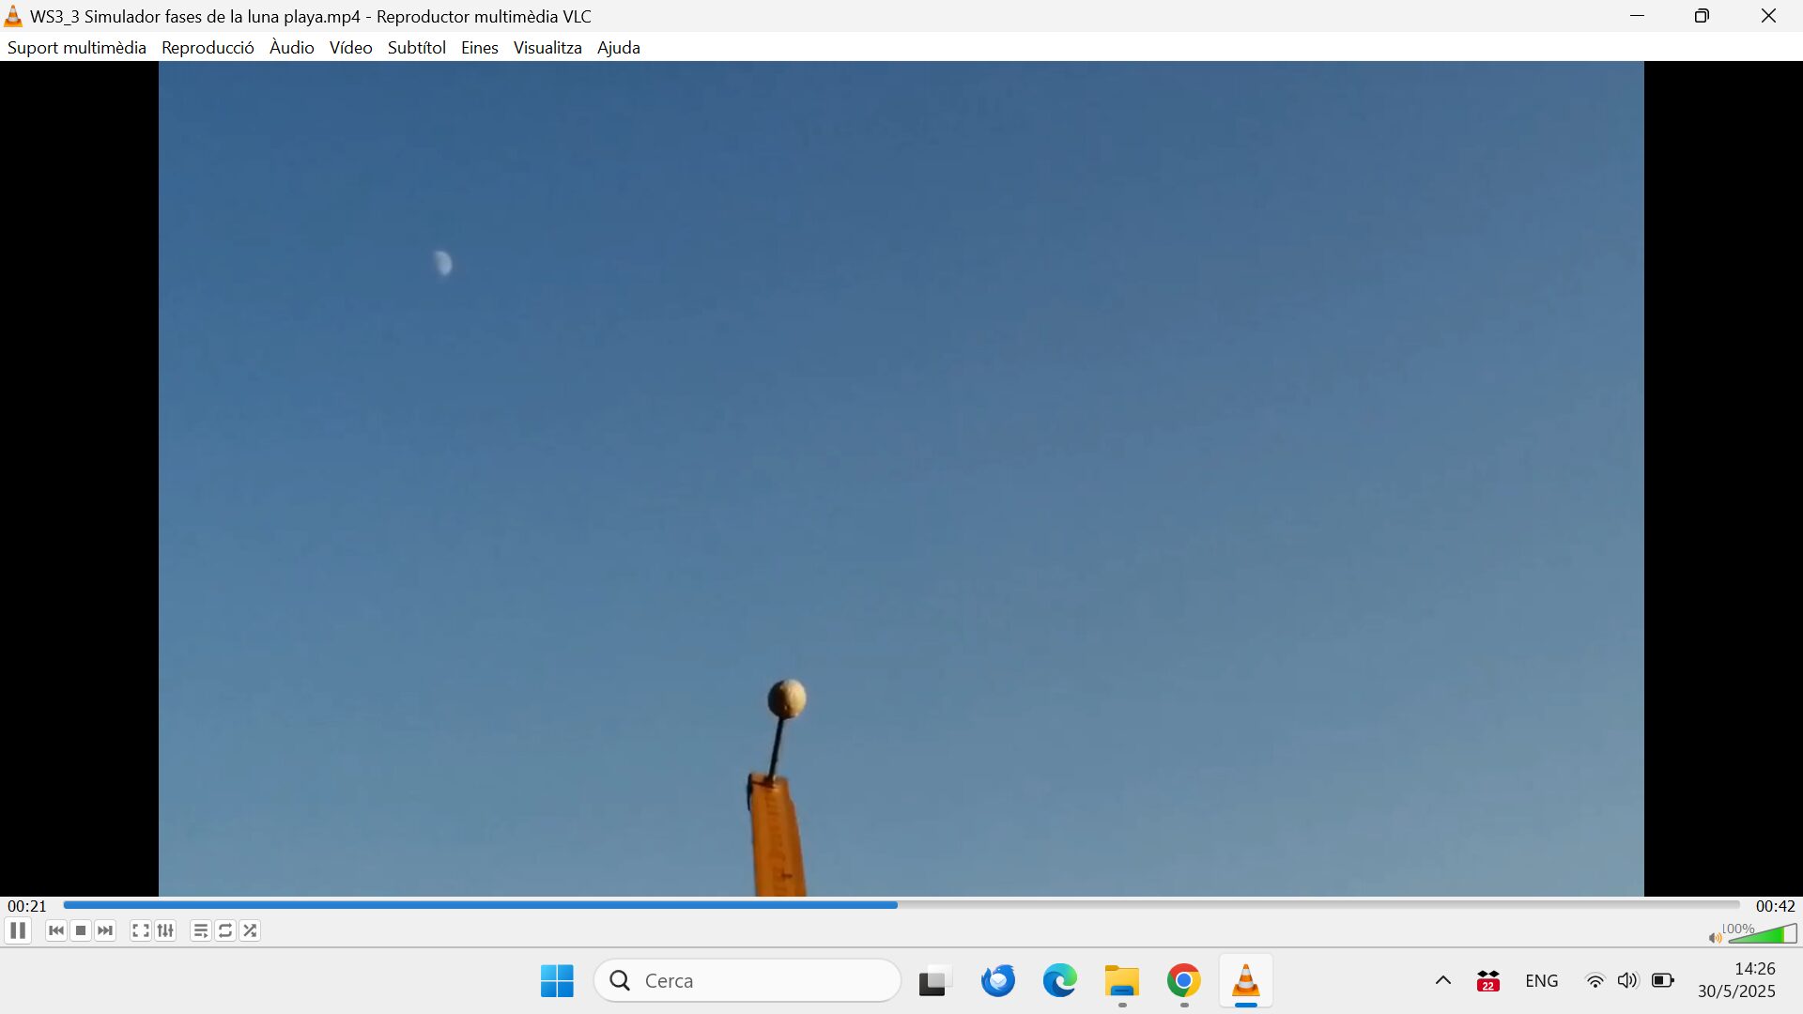Show the playlist view
1803x1014 pixels.
click(200, 930)
